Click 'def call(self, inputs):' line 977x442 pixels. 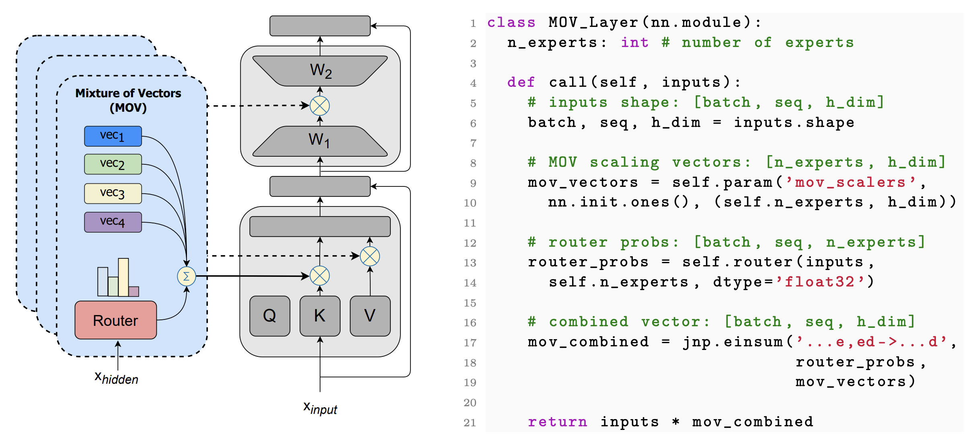(x=624, y=82)
